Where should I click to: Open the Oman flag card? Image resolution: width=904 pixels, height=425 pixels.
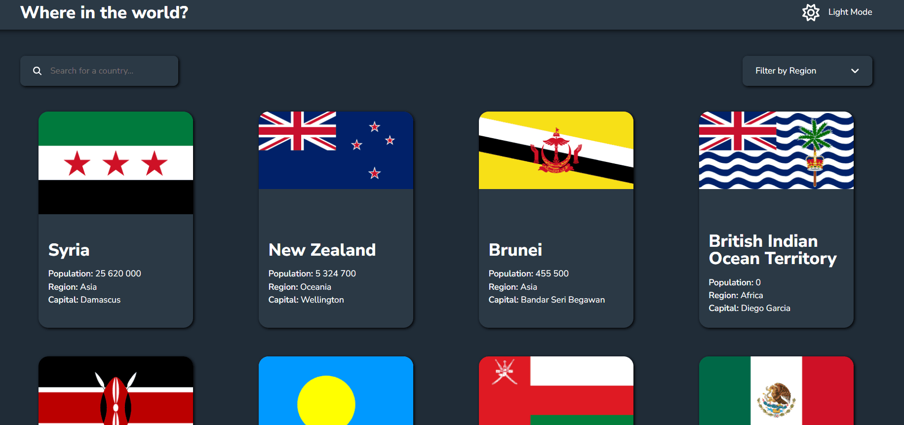coord(556,390)
